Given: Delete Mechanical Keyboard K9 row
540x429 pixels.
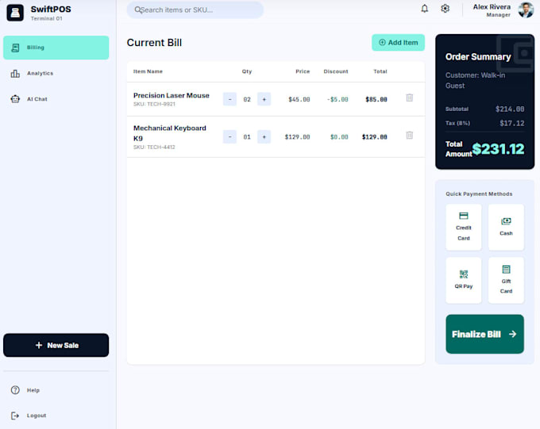Looking at the screenshot, I should [x=410, y=135].
